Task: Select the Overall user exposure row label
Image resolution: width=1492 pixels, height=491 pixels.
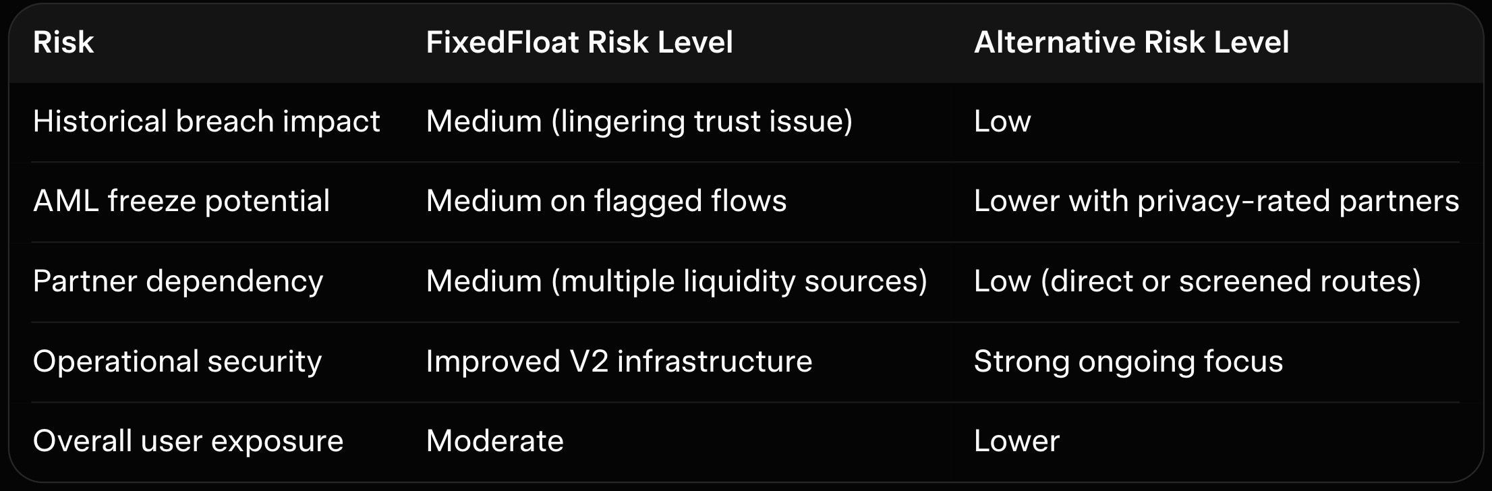Action: [188, 441]
